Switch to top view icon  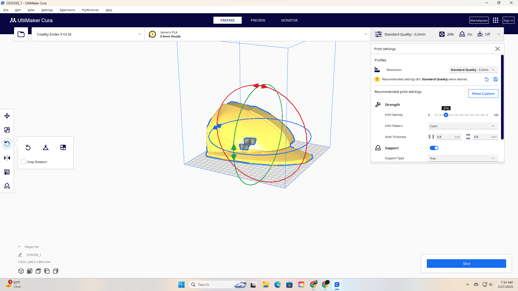[38, 271]
